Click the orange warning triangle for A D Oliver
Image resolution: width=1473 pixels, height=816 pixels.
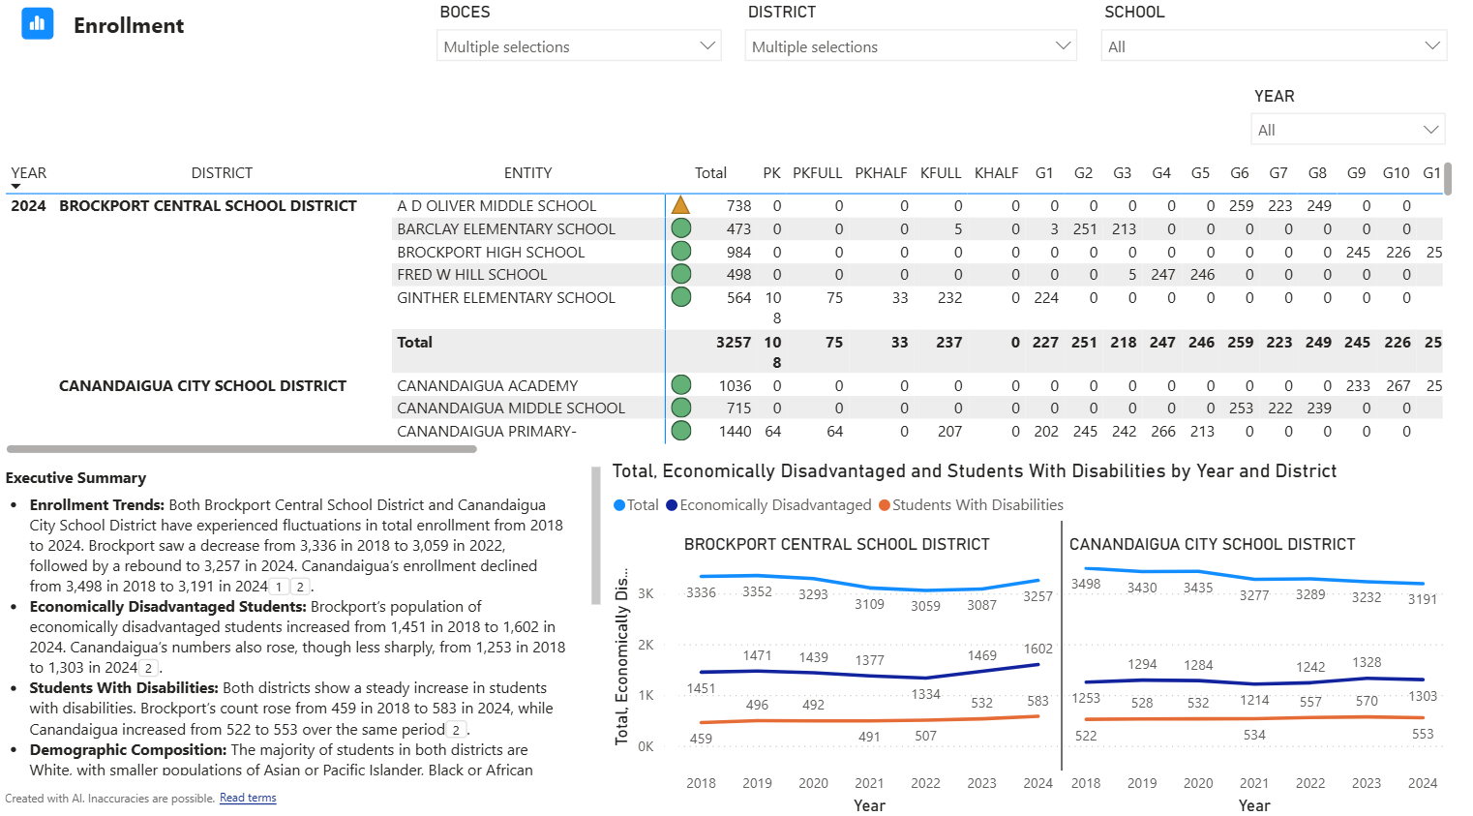point(680,205)
